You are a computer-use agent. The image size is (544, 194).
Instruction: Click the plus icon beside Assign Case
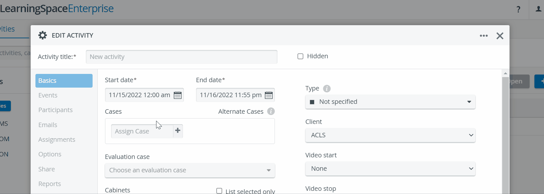tap(178, 131)
